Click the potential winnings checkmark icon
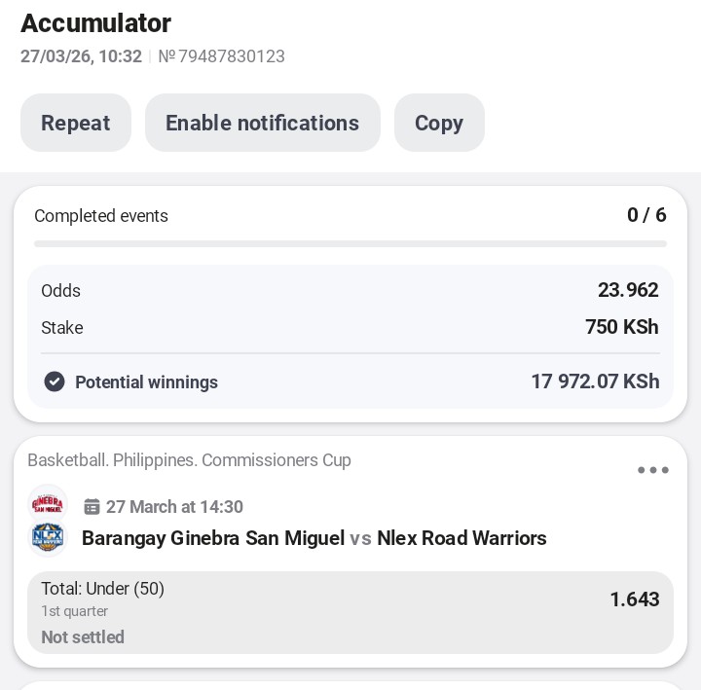The width and height of the screenshot is (701, 690). (x=55, y=382)
